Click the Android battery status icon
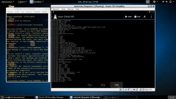The width and height of the screenshot is (176, 99). click(150, 12)
